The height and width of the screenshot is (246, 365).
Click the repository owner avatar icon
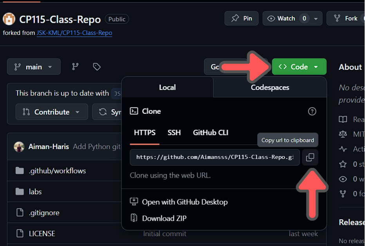[9, 19]
